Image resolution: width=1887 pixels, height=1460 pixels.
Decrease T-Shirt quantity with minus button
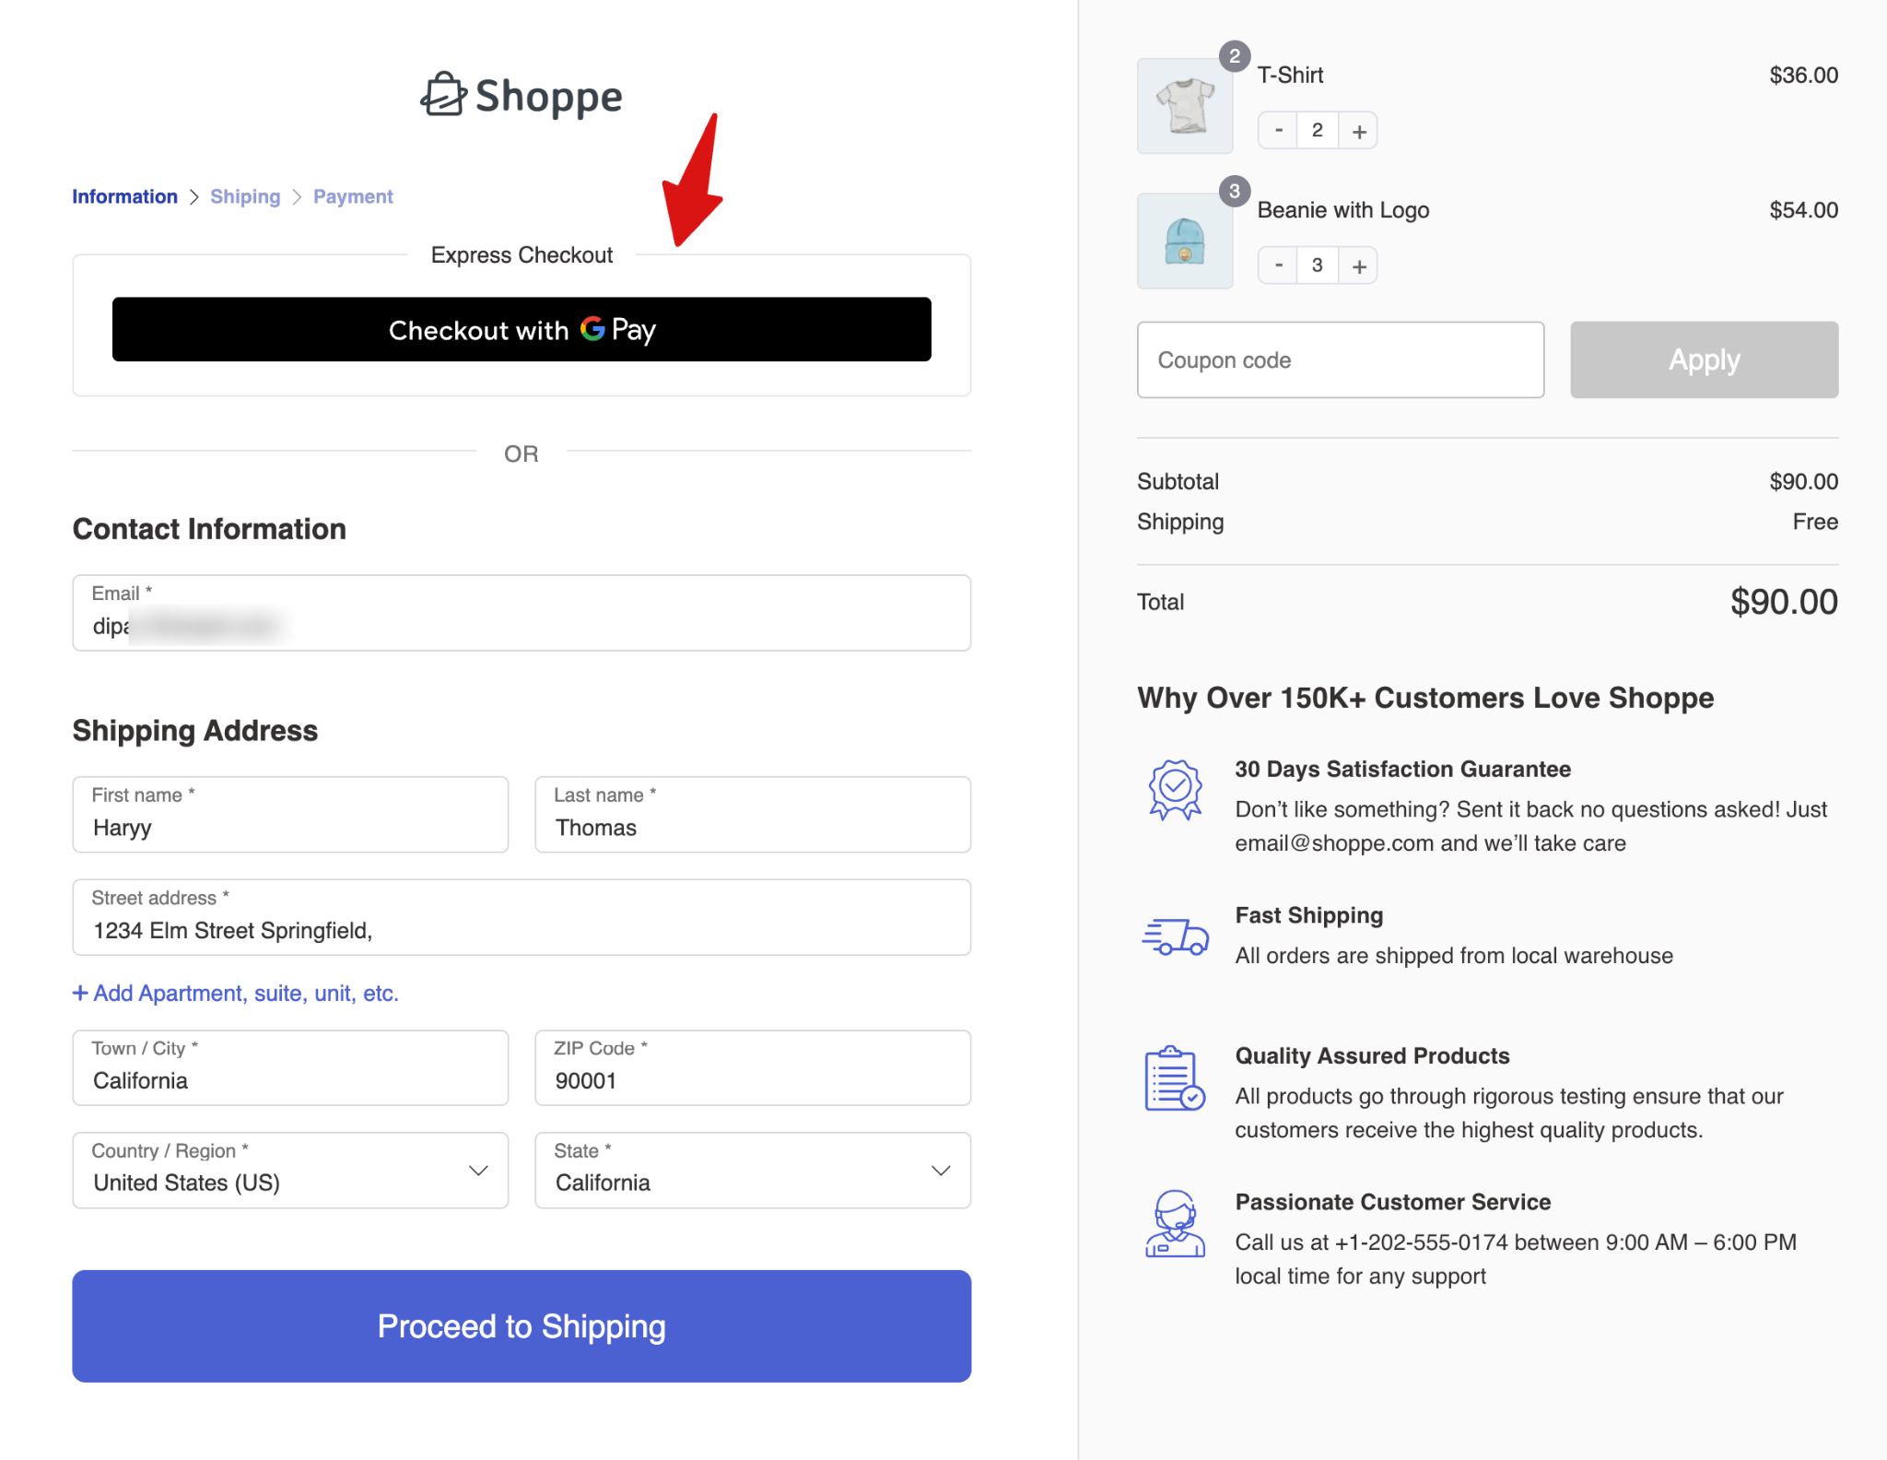[1278, 130]
